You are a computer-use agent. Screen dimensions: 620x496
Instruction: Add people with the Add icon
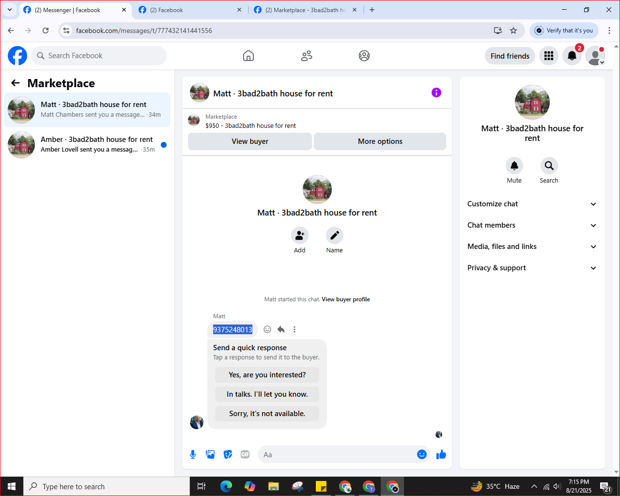300,235
